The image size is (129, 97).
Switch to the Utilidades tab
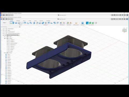[x=48, y=21]
